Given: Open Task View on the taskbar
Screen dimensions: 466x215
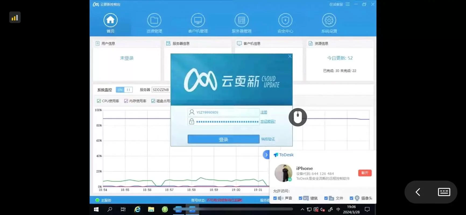Looking at the screenshot, I should point(123,209).
